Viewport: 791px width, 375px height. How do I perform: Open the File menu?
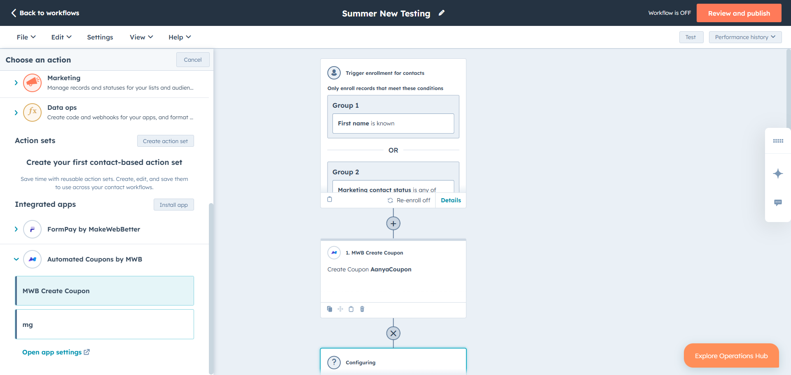(x=26, y=37)
